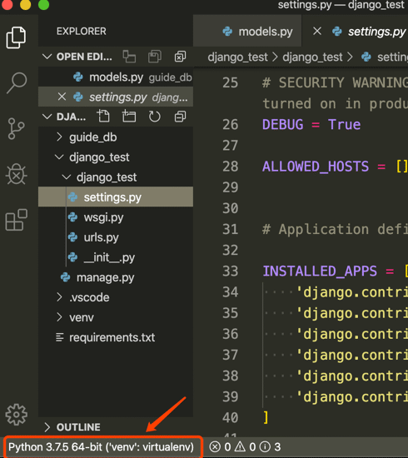Close settings.py in Open Editors list
This screenshot has width=408, height=458.
tap(62, 97)
